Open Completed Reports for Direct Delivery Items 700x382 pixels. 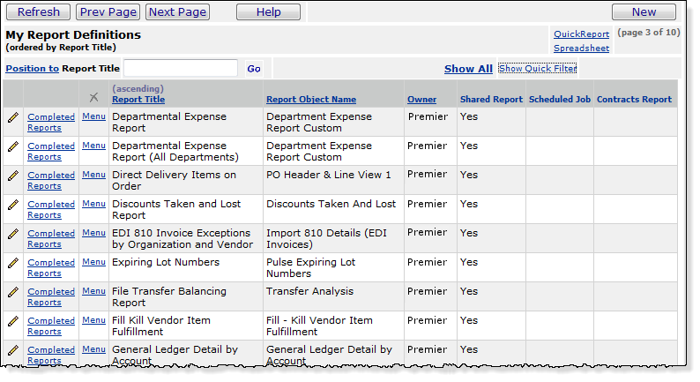click(x=50, y=180)
